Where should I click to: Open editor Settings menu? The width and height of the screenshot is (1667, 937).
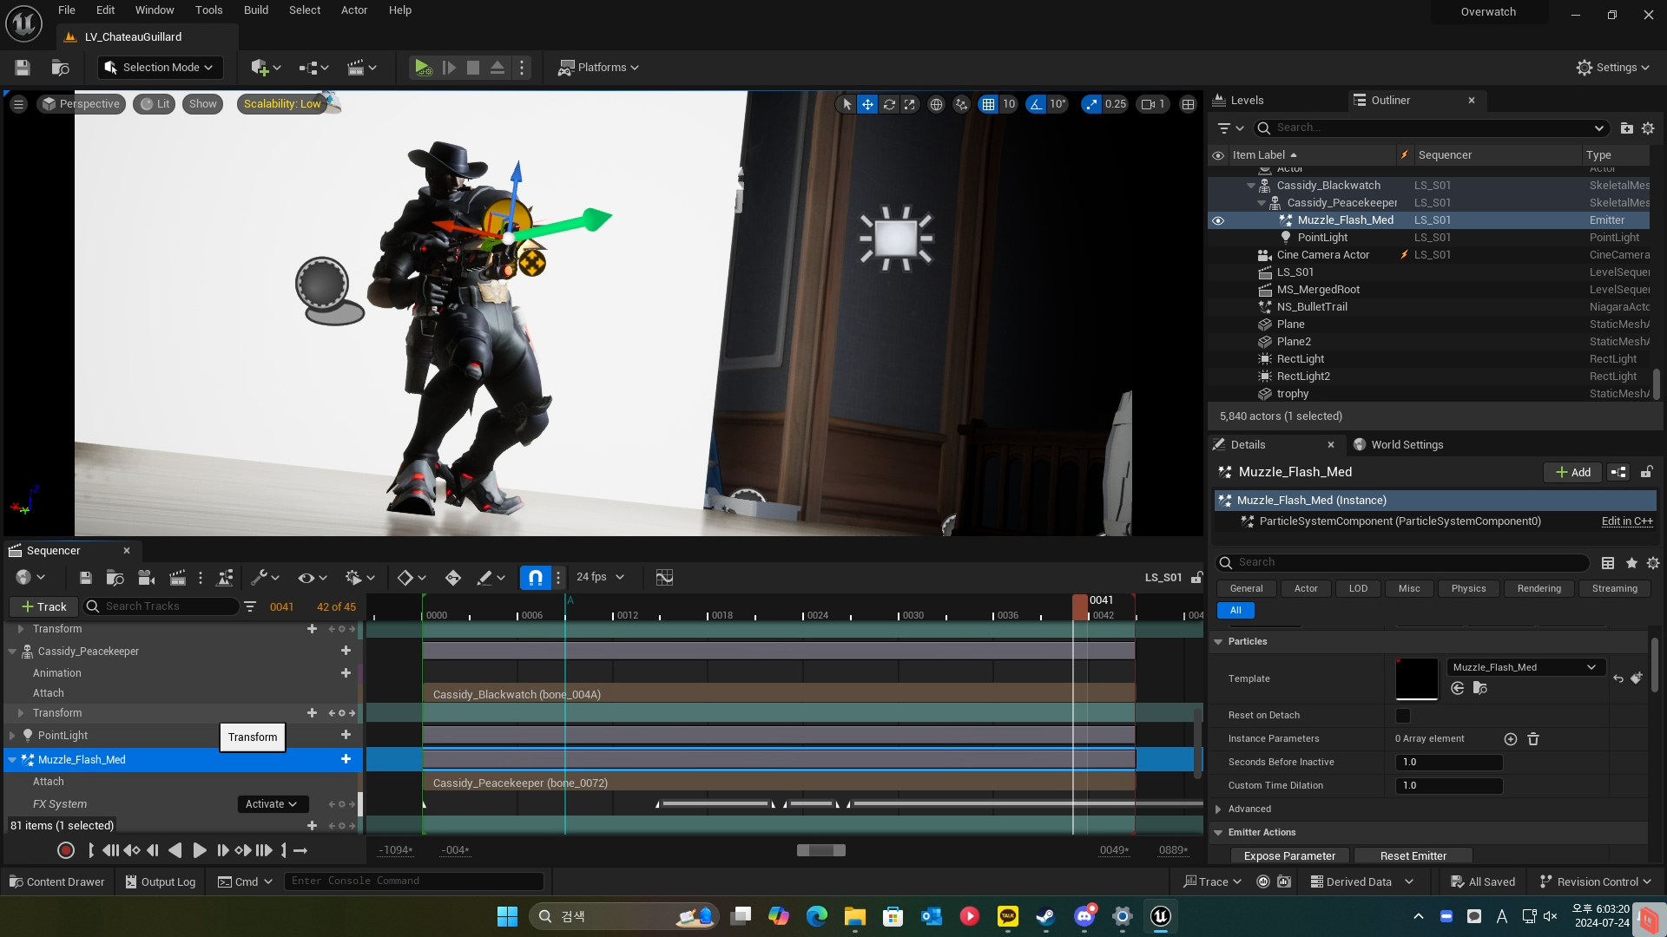coord(1613,68)
